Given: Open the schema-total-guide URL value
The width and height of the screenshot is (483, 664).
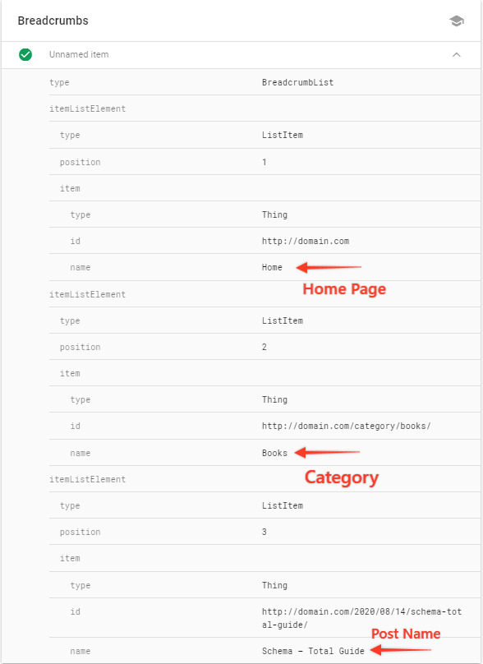Looking at the screenshot, I should (x=361, y=618).
